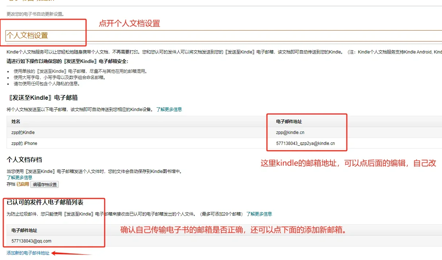Click the 编辑存档设置 button
Viewport: 442px width, 260px height.
pos(44,185)
